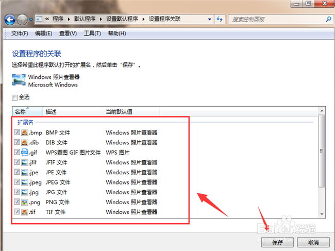Click the 取消 button

(x=313, y=242)
